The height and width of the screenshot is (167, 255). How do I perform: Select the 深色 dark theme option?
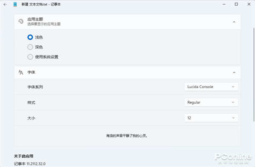(30, 47)
